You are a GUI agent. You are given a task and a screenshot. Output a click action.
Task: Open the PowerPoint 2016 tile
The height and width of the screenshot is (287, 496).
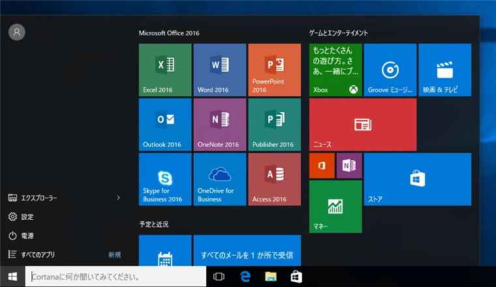tap(275, 70)
